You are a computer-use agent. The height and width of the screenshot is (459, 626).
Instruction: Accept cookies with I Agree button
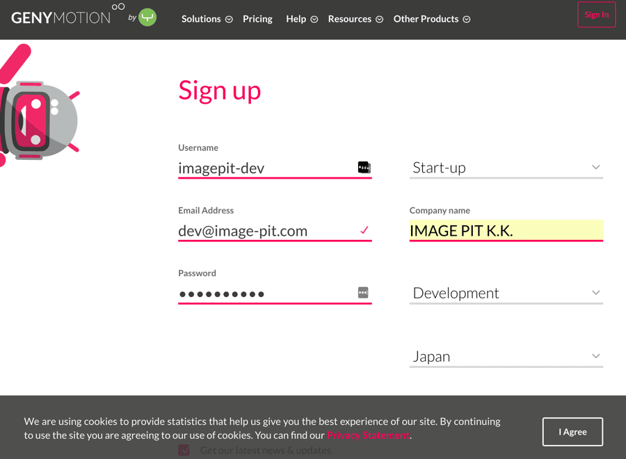[572, 432]
